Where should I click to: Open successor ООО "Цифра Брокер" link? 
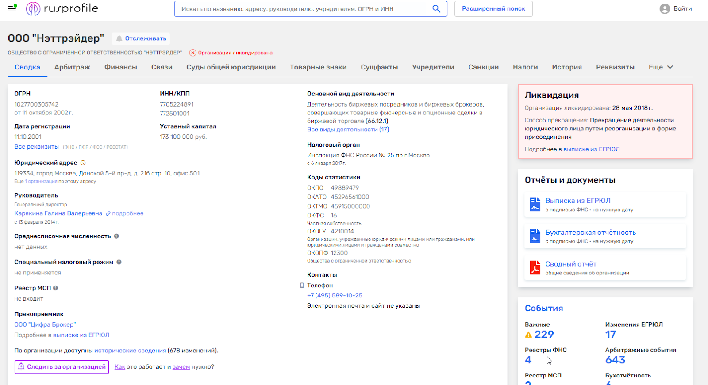(45, 324)
